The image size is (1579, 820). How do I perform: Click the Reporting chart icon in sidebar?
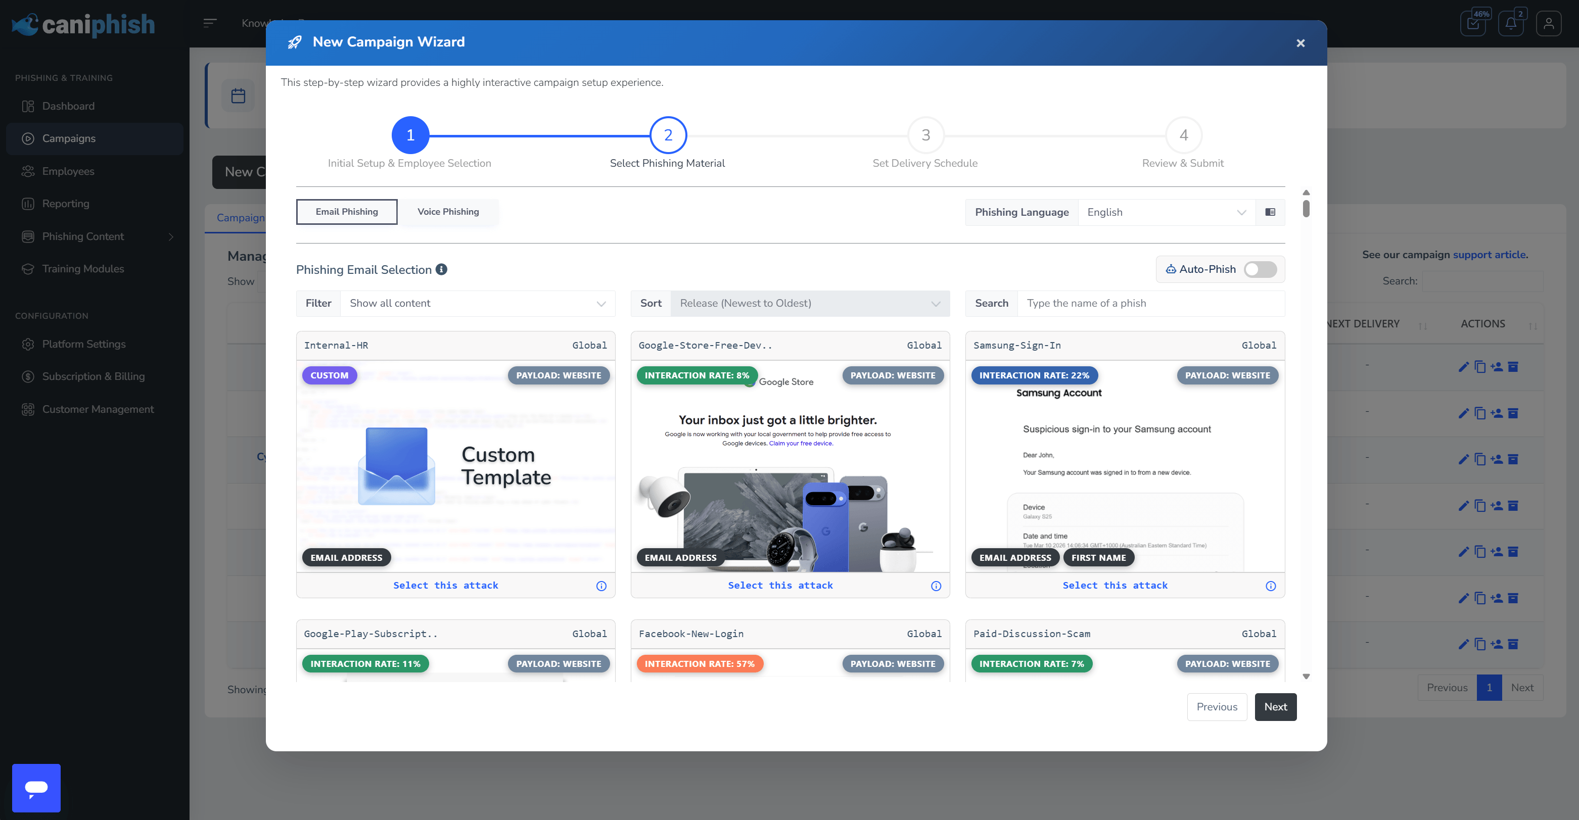(x=28, y=204)
